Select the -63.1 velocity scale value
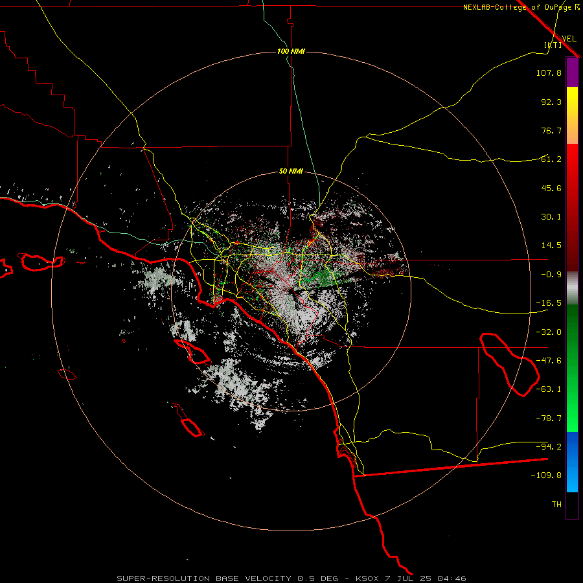 [x=549, y=389]
